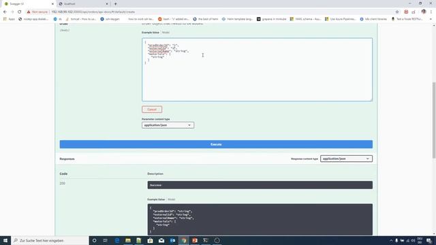Click the Not secure warning icon

(x=29, y=12)
